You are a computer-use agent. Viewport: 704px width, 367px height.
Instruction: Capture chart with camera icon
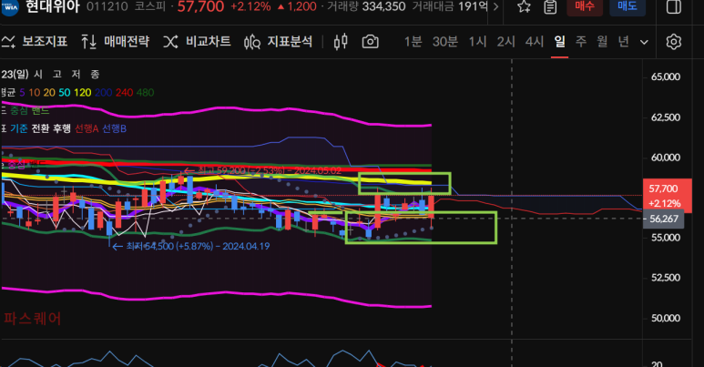[370, 42]
